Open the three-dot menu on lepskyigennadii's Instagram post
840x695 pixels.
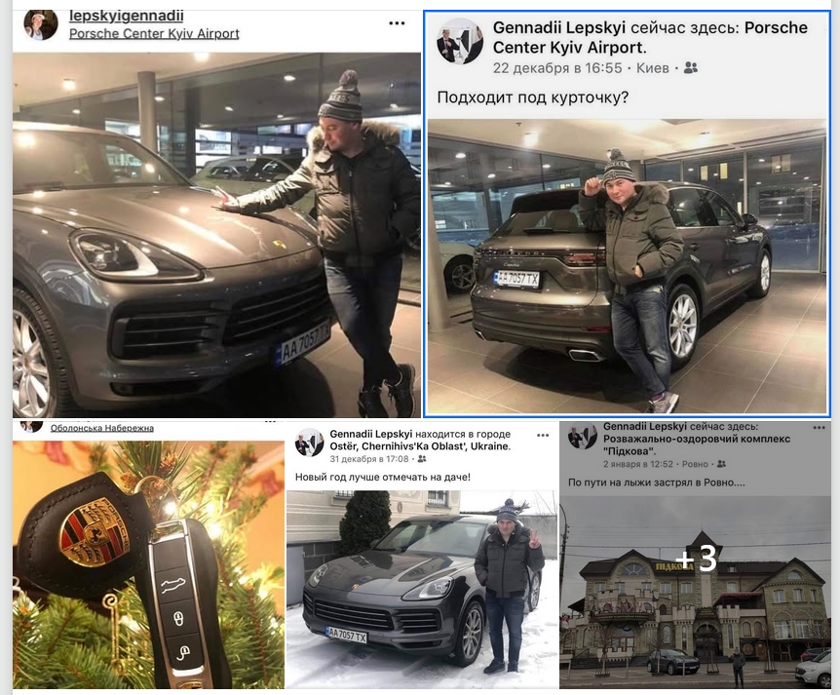point(397,23)
